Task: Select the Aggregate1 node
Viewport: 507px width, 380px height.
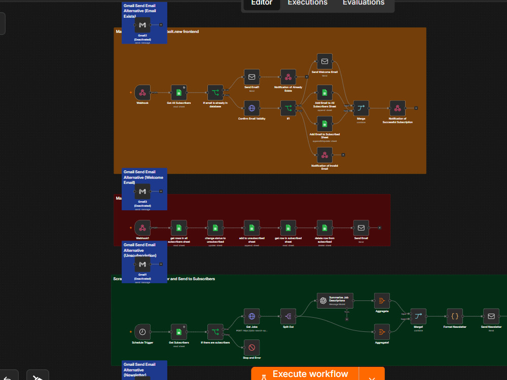Action: [x=382, y=332]
